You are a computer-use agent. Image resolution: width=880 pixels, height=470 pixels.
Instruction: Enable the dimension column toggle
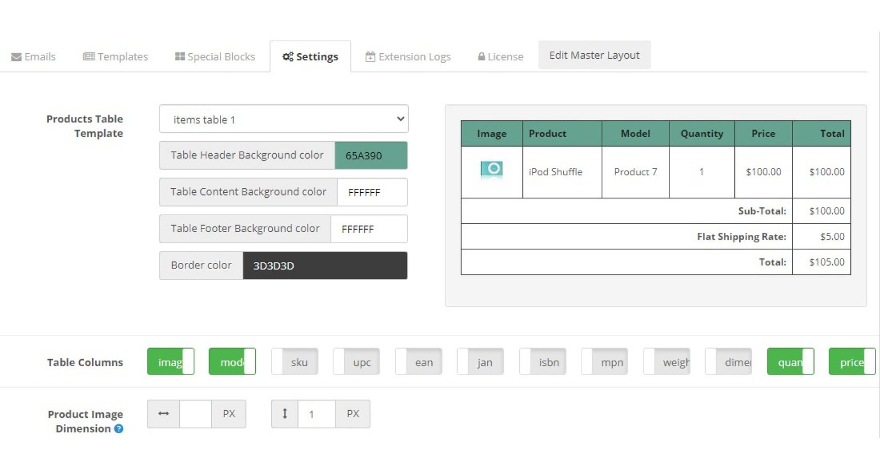coord(728,362)
